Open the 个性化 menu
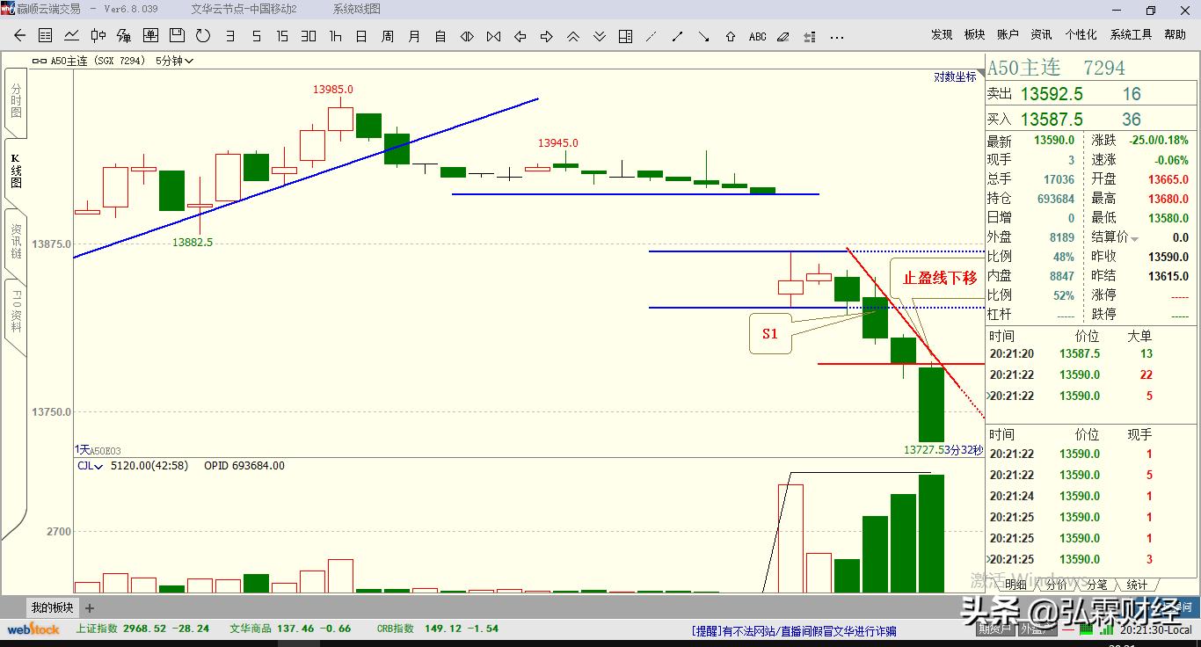This screenshot has height=647, width=1201. click(1081, 35)
